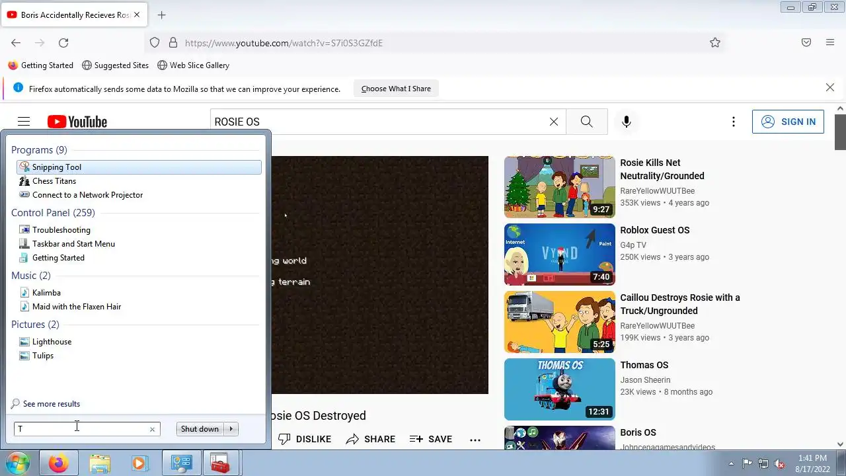
Task: Open a new browser tab
Action: click(161, 15)
